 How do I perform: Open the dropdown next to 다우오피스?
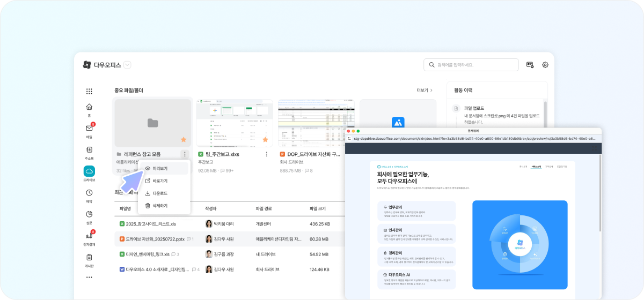pos(127,65)
